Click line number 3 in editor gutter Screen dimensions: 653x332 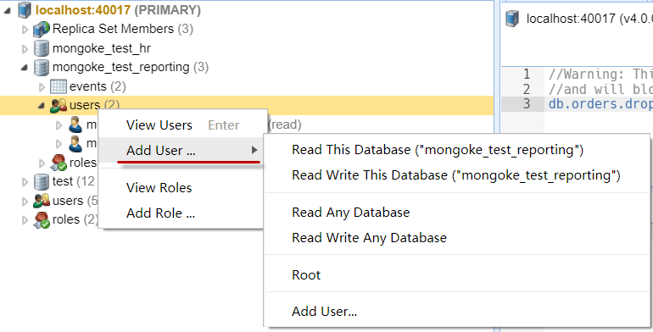point(527,103)
